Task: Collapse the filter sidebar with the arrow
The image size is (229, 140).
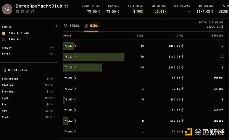Action: (x=56, y=26)
